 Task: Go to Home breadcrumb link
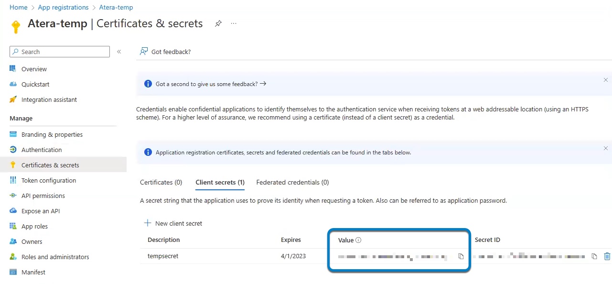tap(18, 7)
